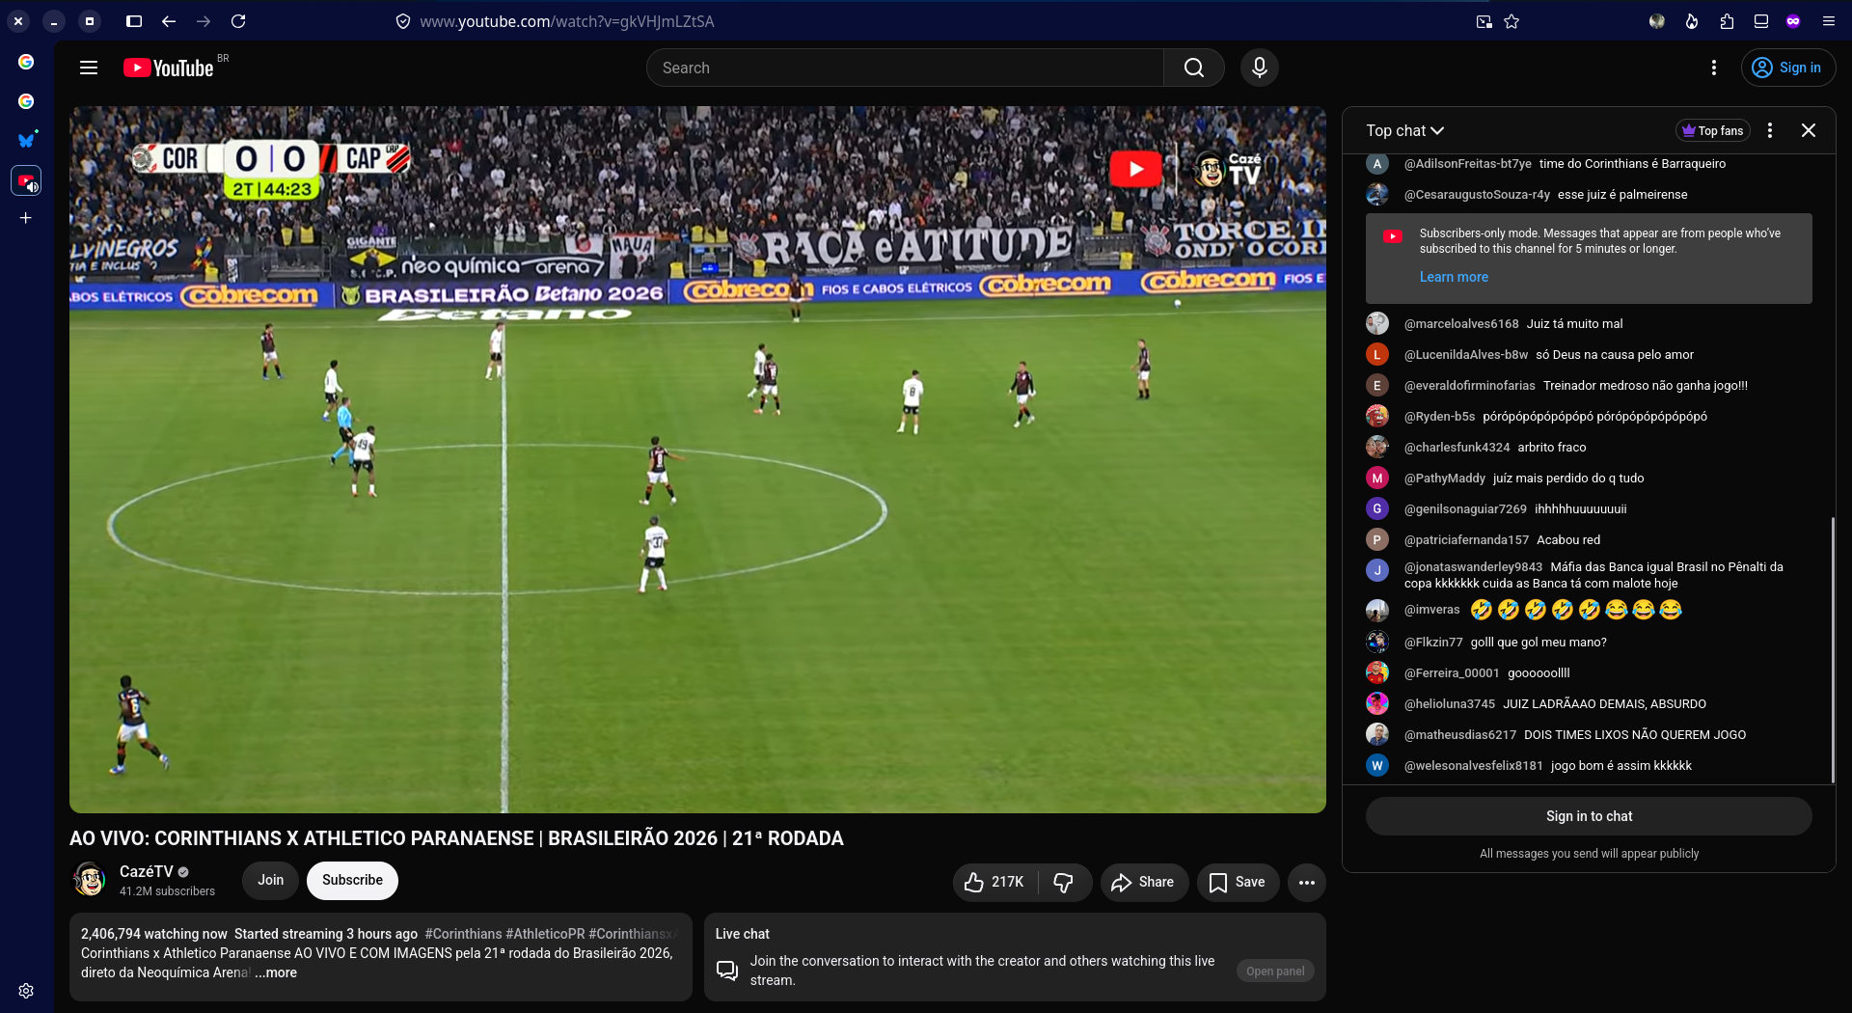Viewport: 1852px width, 1013px height.
Task: Click the #Corinthians hashtag
Action: tap(463, 934)
